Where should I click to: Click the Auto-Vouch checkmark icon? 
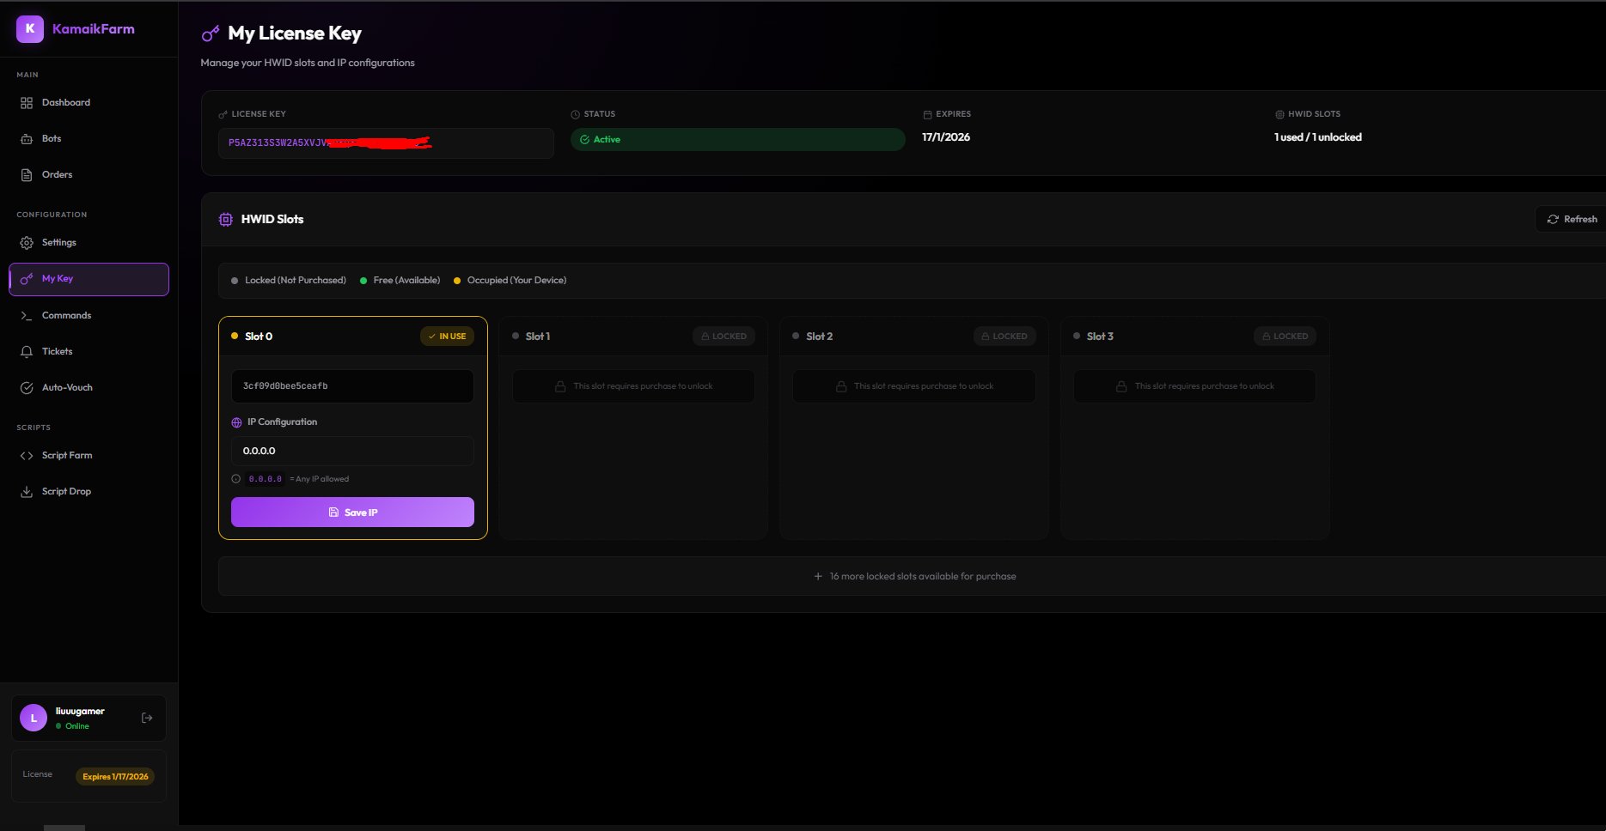(26, 387)
